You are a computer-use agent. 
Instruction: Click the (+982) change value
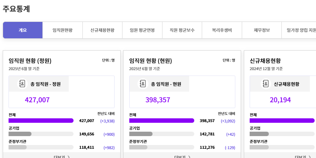pos(109,147)
